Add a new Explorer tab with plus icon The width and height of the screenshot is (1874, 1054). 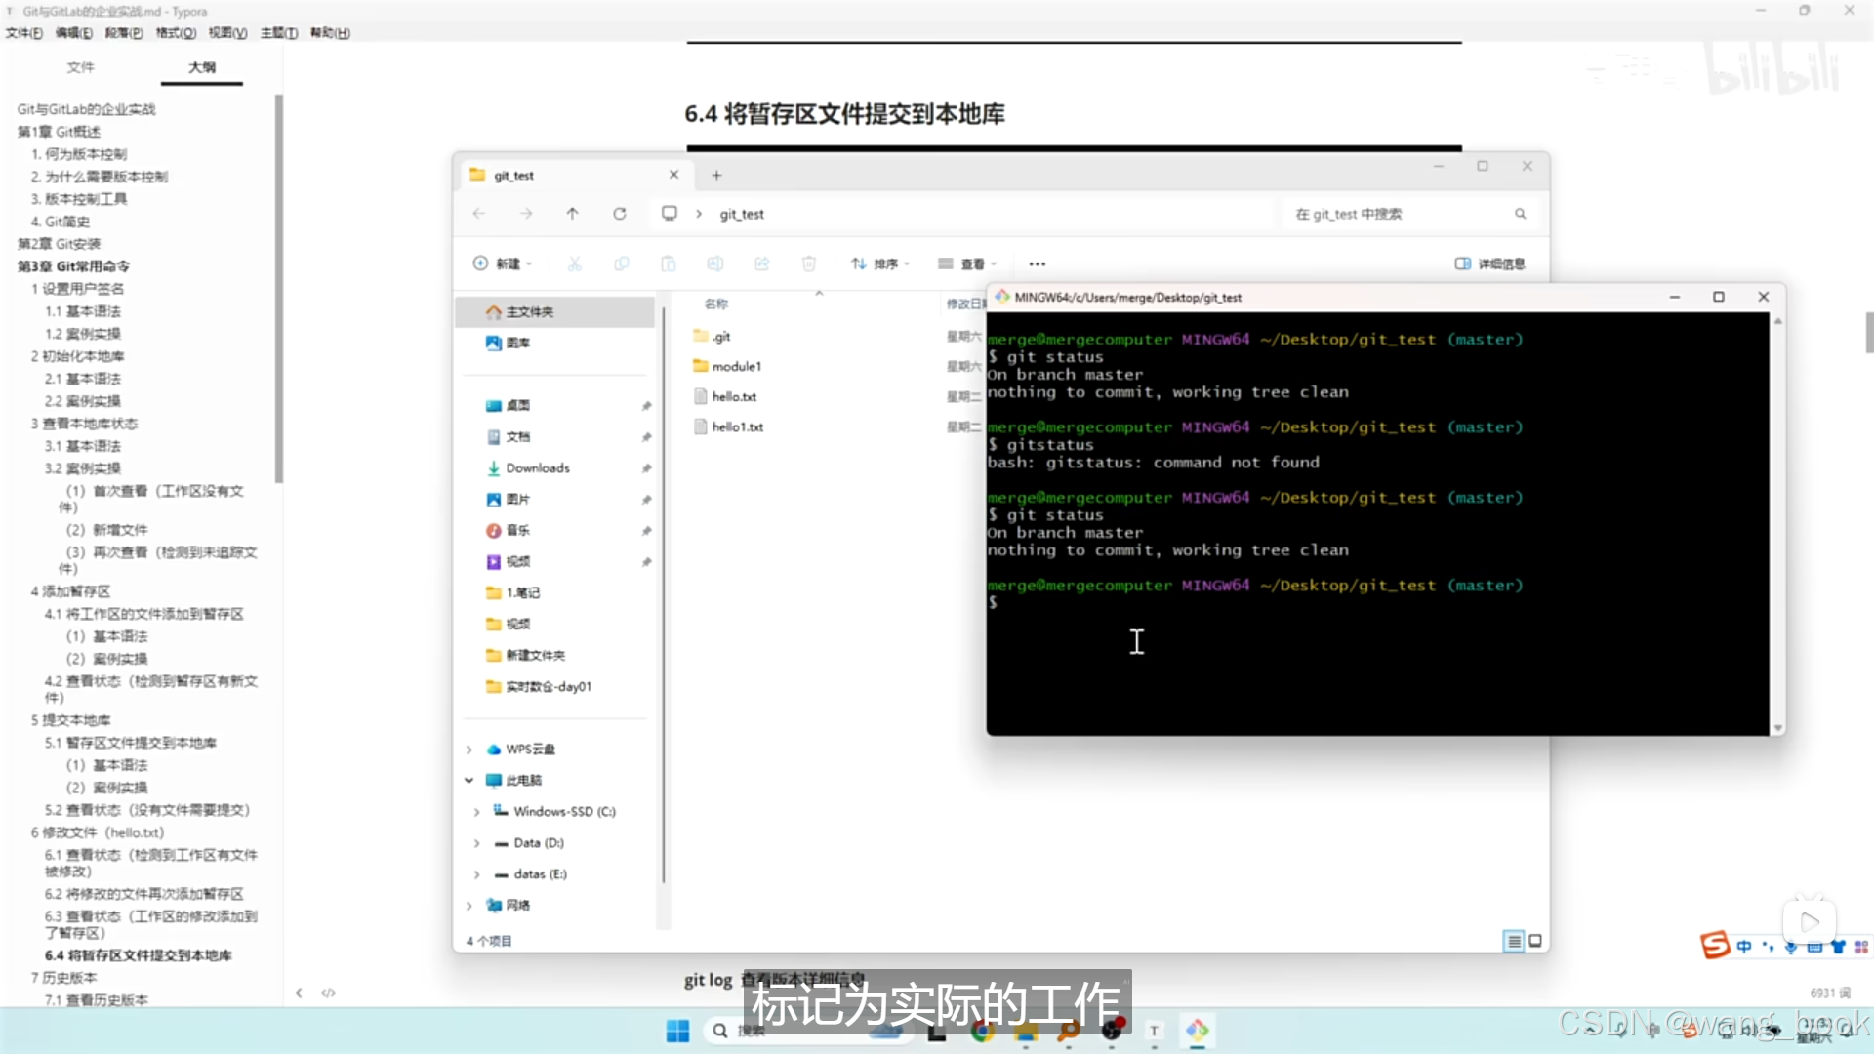(x=716, y=175)
